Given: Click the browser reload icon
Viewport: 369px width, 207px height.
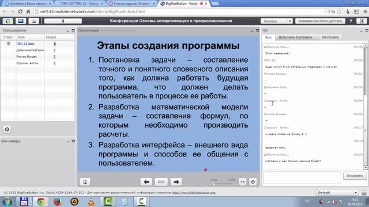Looking at the screenshot, I should pyautogui.click(x=20, y=11).
